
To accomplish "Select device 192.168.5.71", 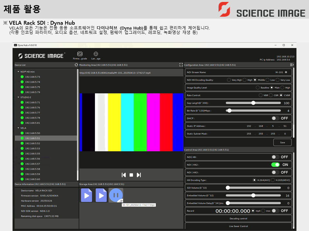I will click(33, 102).
